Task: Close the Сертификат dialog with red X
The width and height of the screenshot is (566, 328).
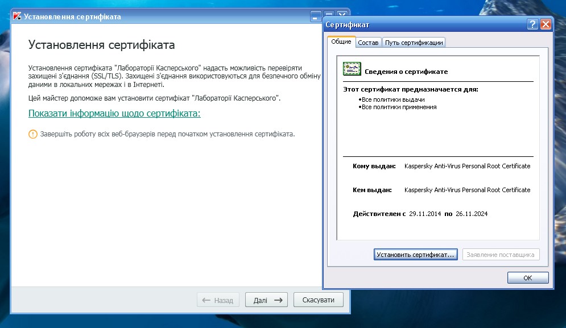Action: coord(546,24)
